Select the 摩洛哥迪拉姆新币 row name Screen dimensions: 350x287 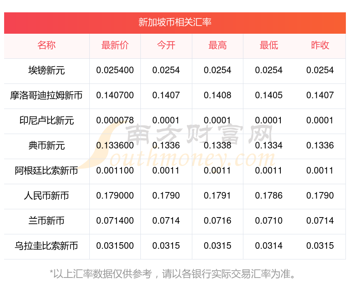pyautogui.click(x=47, y=95)
